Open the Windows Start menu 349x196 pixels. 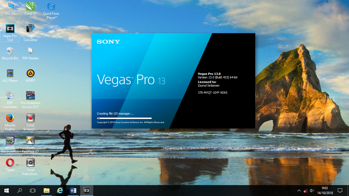(7, 191)
